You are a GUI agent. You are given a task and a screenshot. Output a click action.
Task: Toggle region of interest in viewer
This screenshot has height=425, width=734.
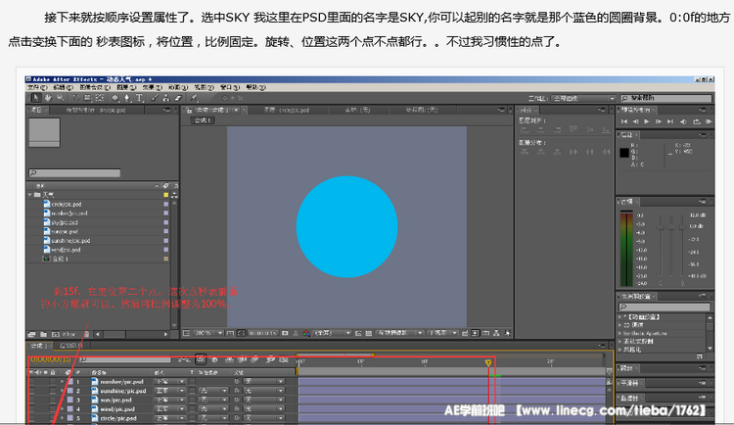(x=358, y=333)
